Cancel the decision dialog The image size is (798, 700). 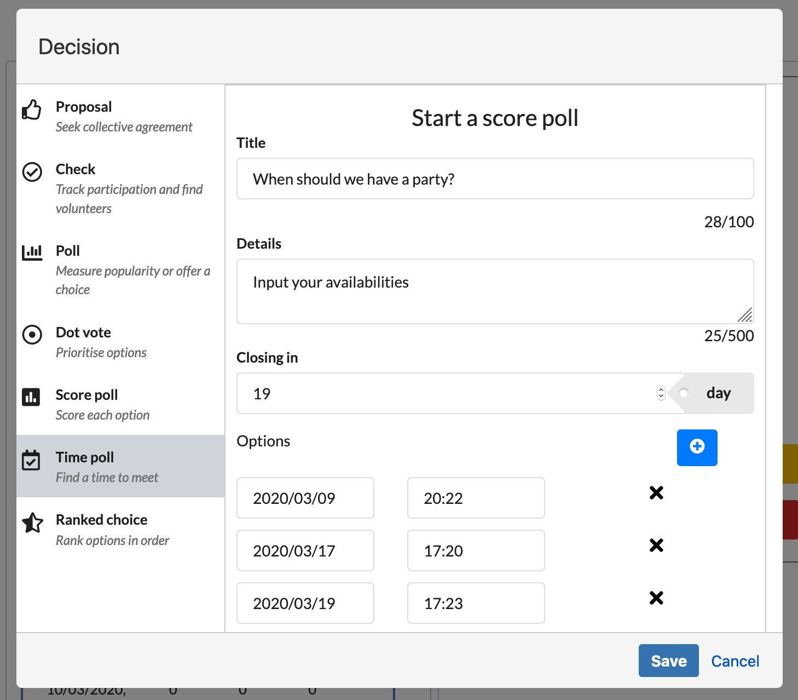coord(735,661)
